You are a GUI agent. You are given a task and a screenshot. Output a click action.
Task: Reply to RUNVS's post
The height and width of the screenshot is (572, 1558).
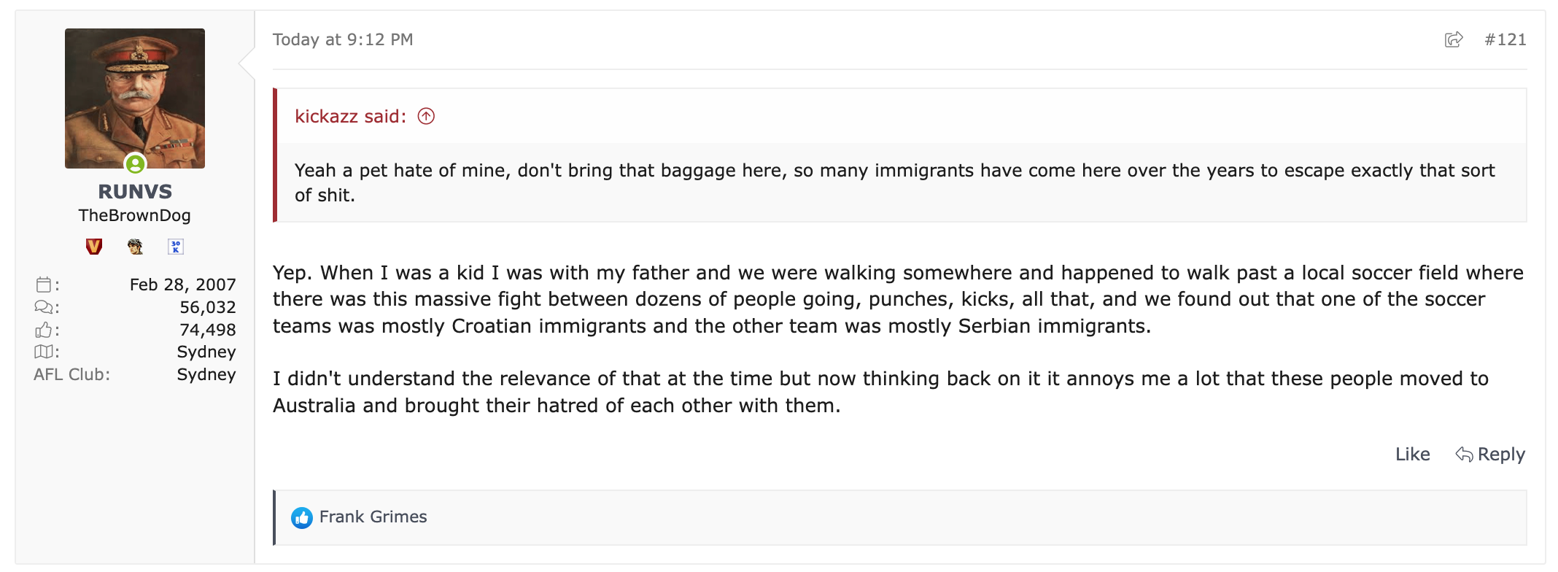(1490, 454)
